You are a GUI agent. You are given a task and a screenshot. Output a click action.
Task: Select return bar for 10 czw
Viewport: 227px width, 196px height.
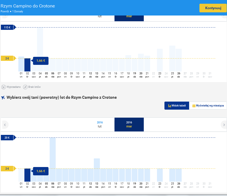coord(78,175)
